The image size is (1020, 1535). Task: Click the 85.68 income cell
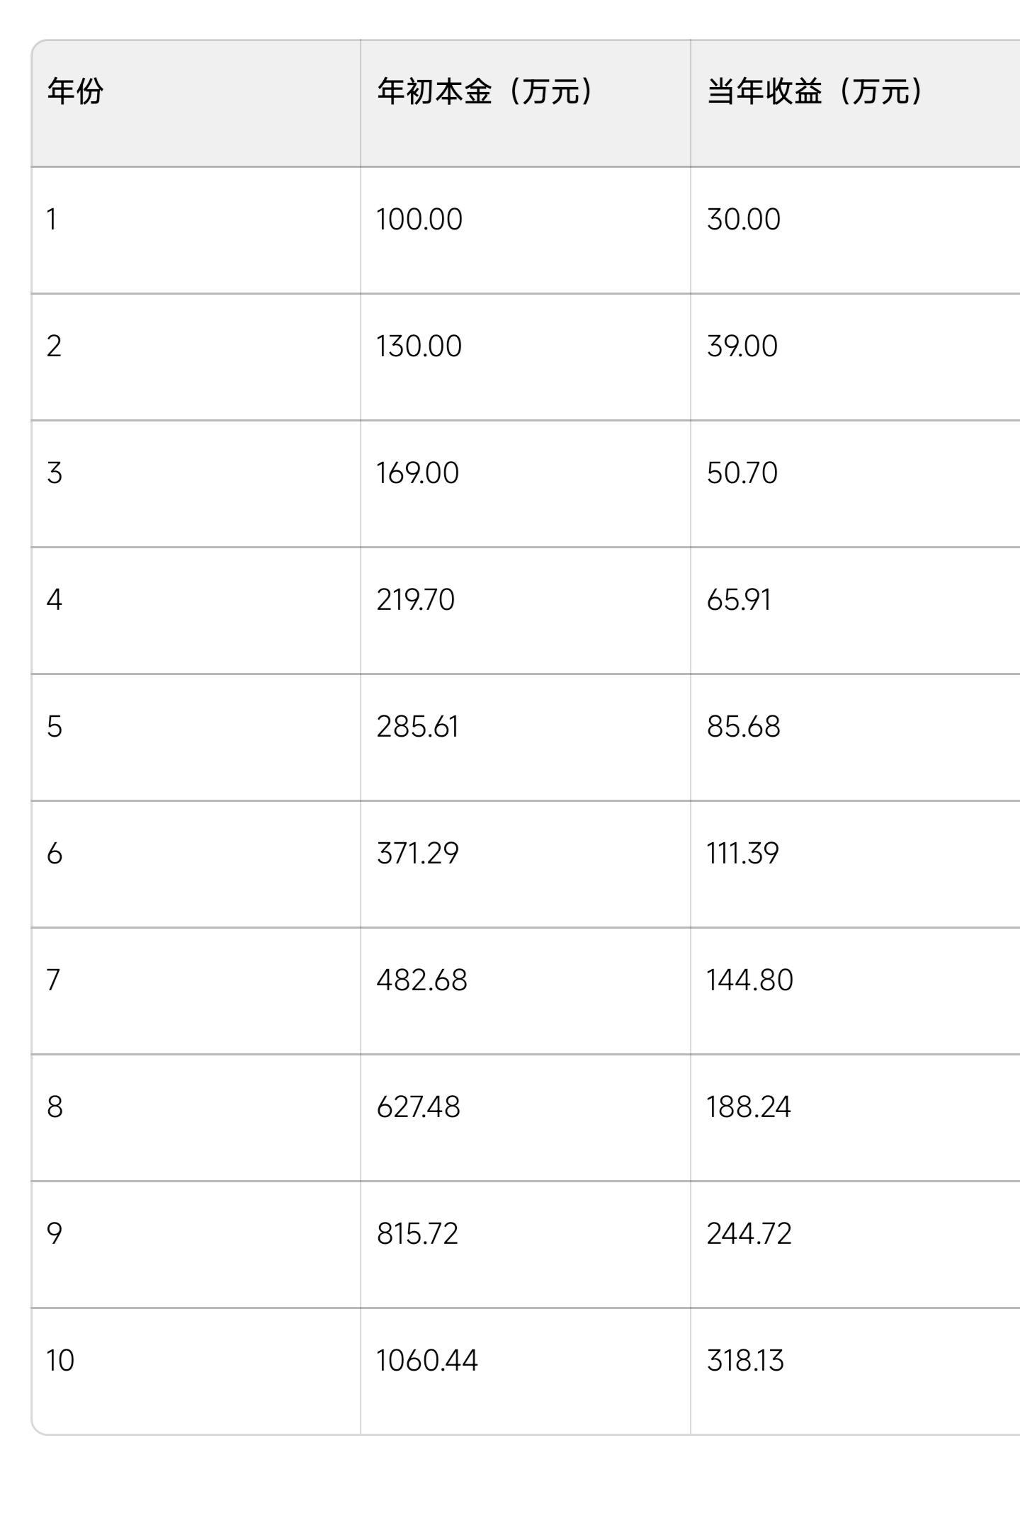point(855,737)
